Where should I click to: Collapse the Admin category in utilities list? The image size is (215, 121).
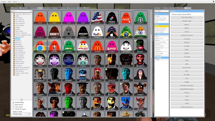pyautogui.click(x=162, y=24)
